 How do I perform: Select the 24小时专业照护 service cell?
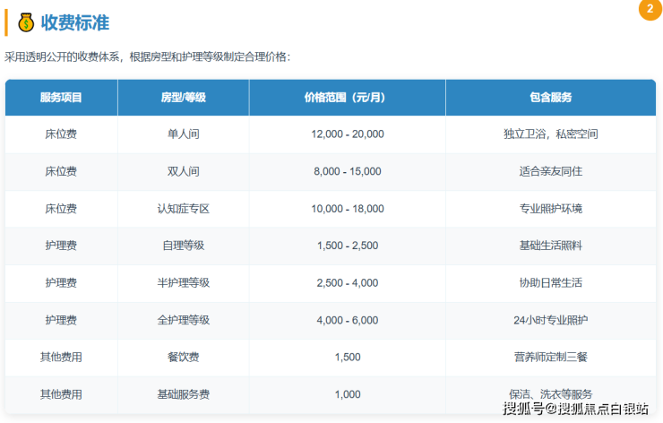tap(550, 320)
